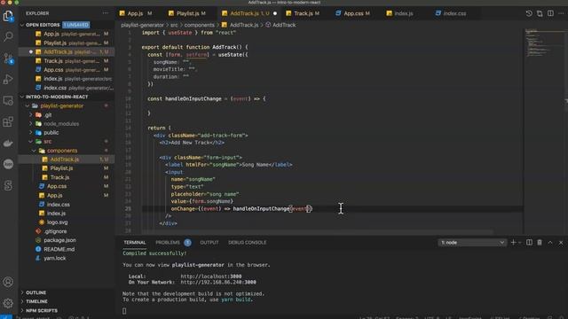Expand the node_modules folder

(x=31, y=124)
